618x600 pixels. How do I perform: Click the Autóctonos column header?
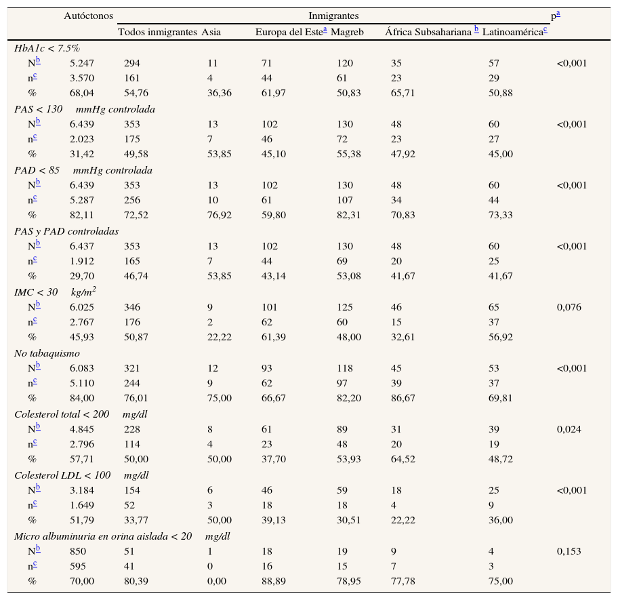pyautogui.click(x=88, y=16)
